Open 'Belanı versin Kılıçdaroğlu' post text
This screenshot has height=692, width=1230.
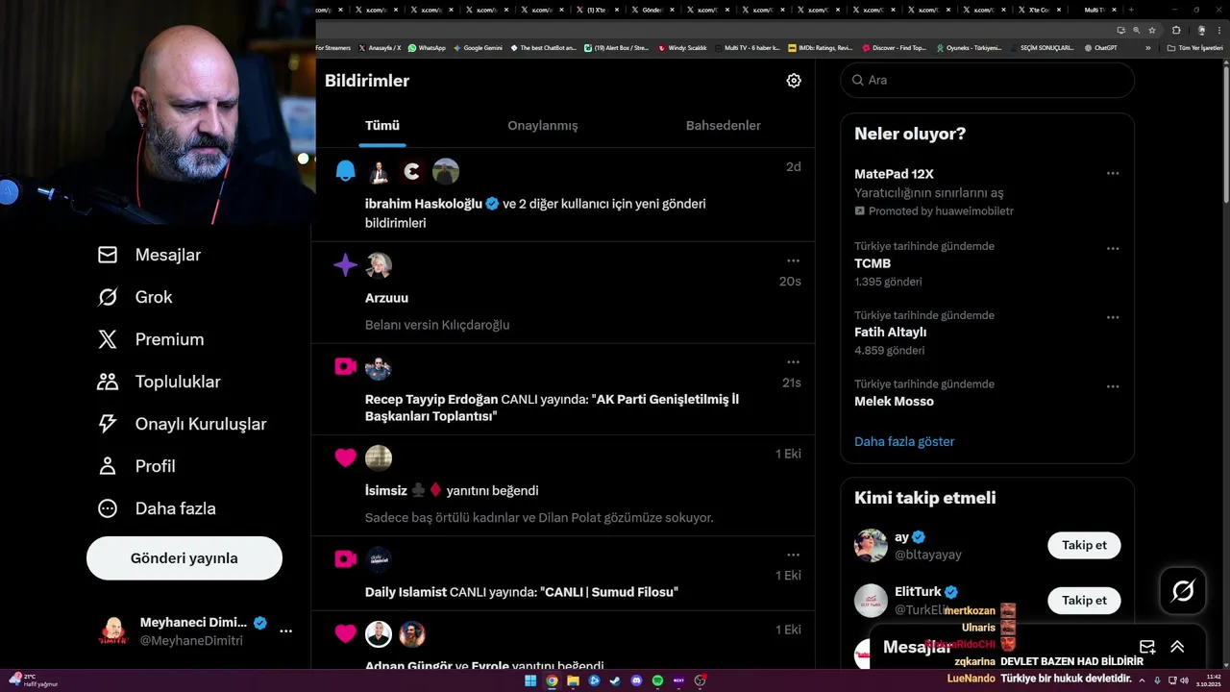pos(437,325)
